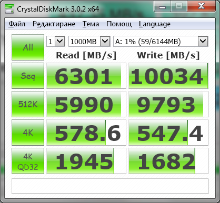The width and height of the screenshot is (220, 203).
Task: Open the Редактиране menu
Action: click(x=54, y=24)
